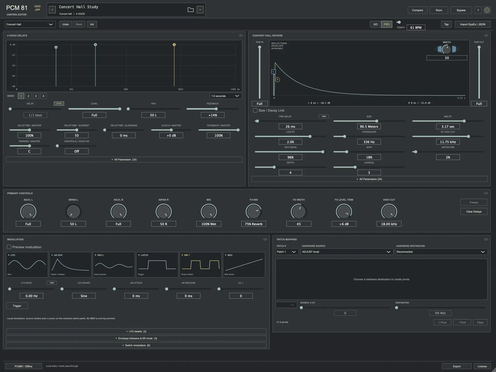This screenshot has height=372, width=496.
Task: Click the Store button
Action: [x=439, y=10]
